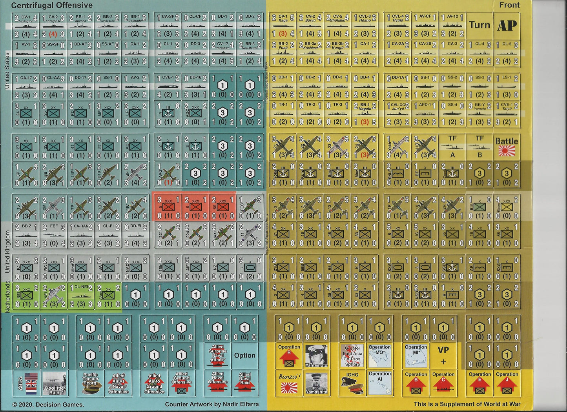Click the Pacific Theater Reorg. counter

pyautogui.click(x=90, y=383)
